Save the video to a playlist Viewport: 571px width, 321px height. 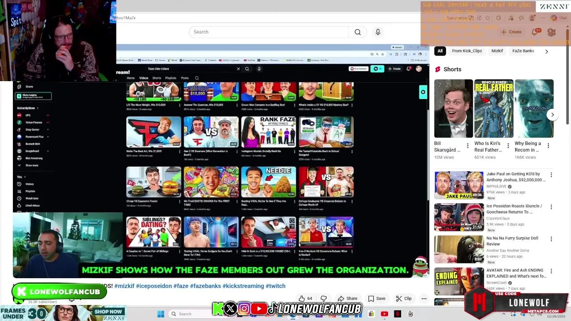(x=377, y=298)
